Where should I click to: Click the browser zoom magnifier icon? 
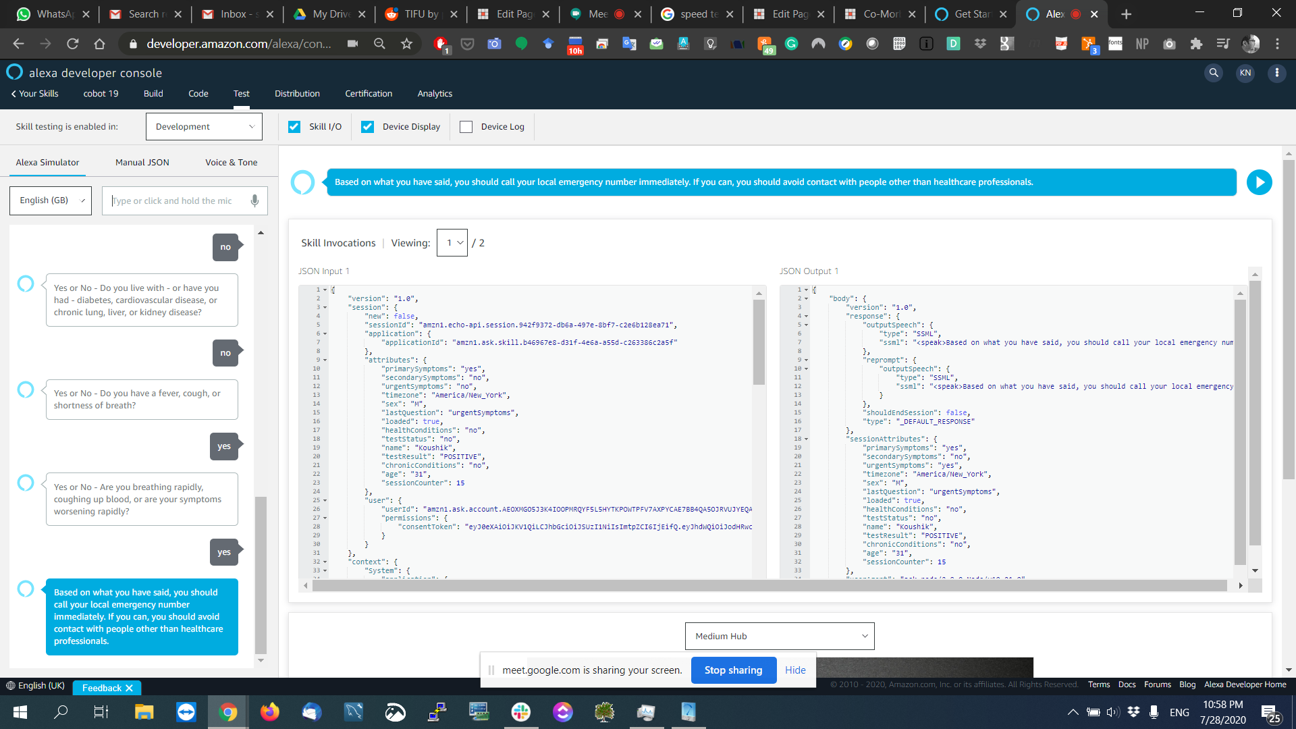click(x=379, y=44)
